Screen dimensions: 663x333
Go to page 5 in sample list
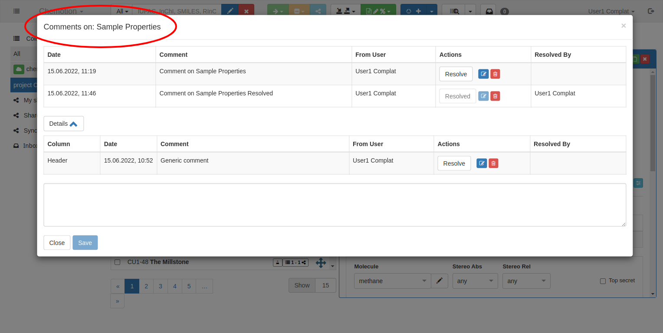point(189,286)
